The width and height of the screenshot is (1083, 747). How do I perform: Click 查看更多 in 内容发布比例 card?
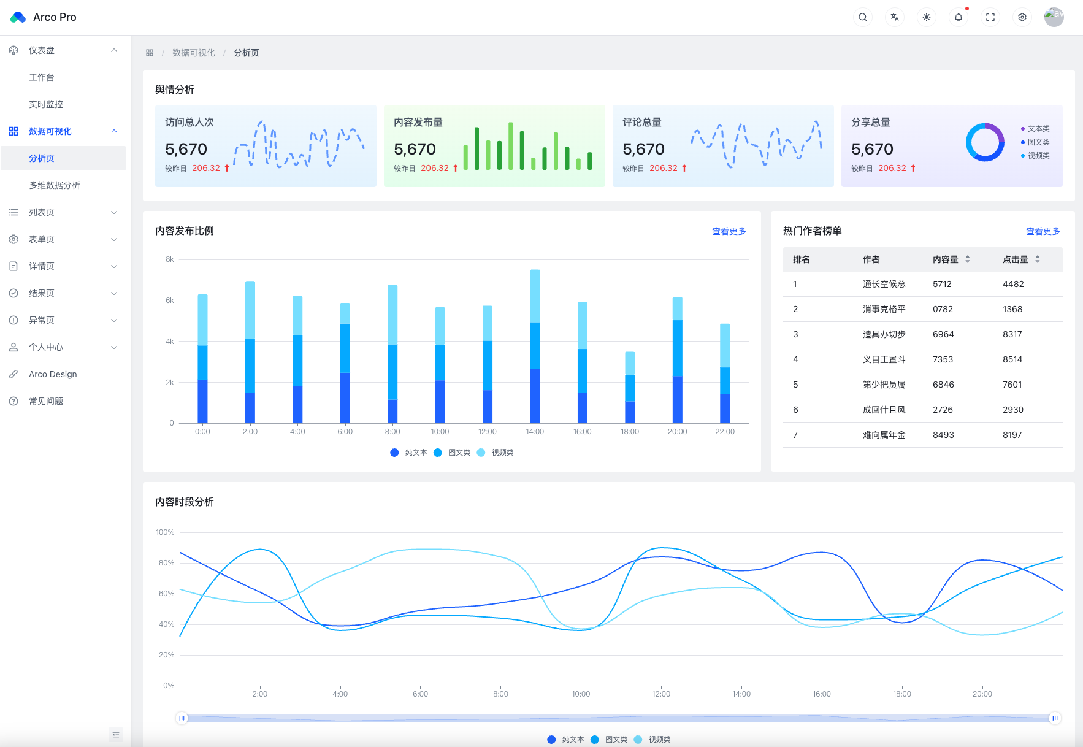[729, 231]
